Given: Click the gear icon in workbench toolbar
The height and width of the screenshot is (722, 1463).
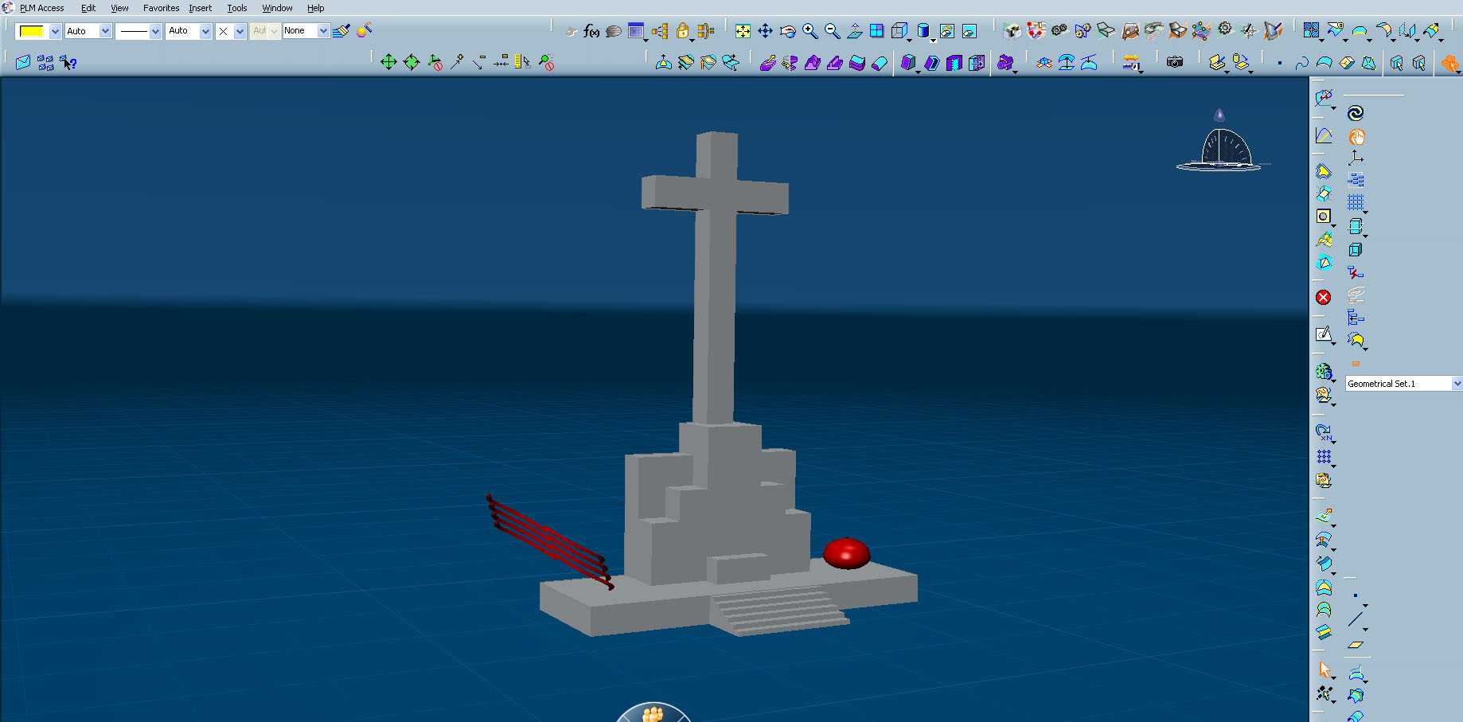Looking at the screenshot, I should pyautogui.click(x=1225, y=29).
